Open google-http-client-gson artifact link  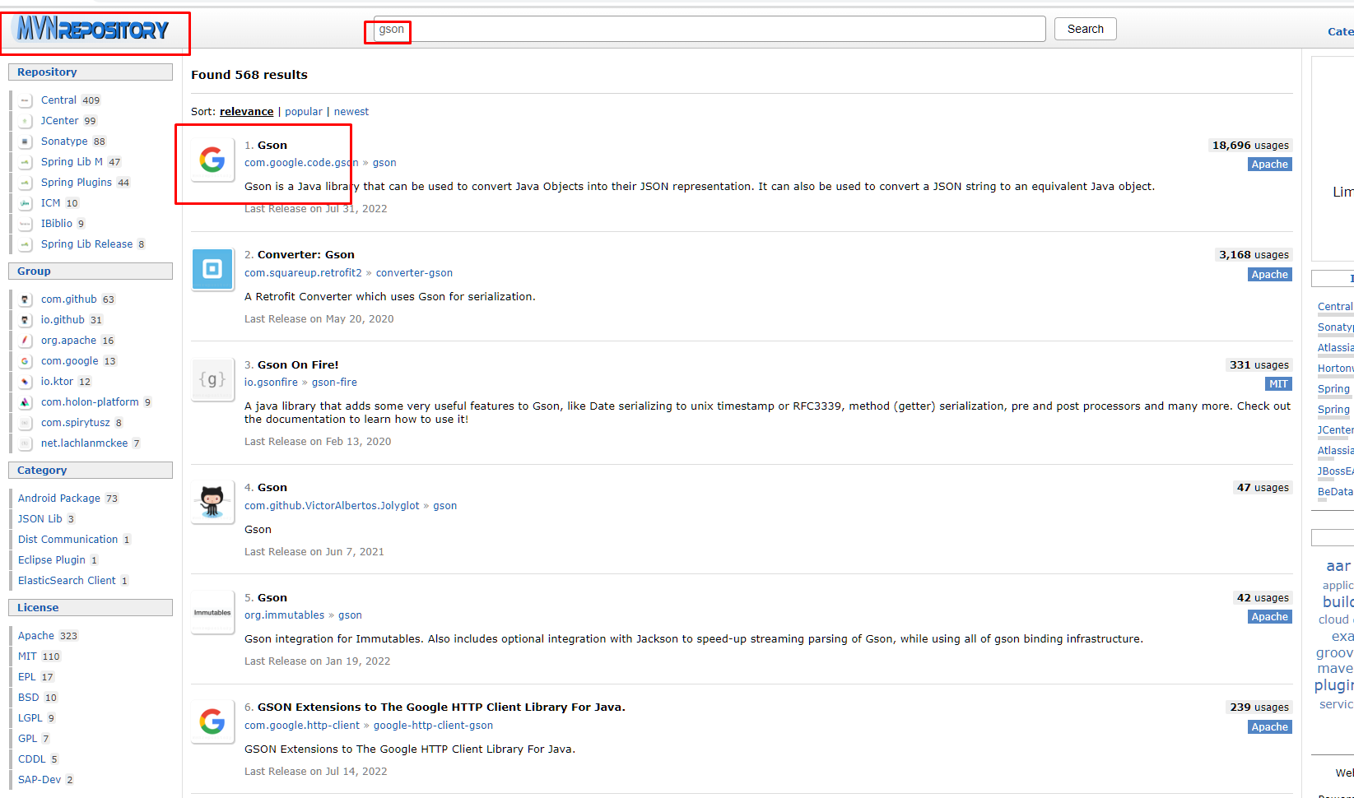pos(433,726)
